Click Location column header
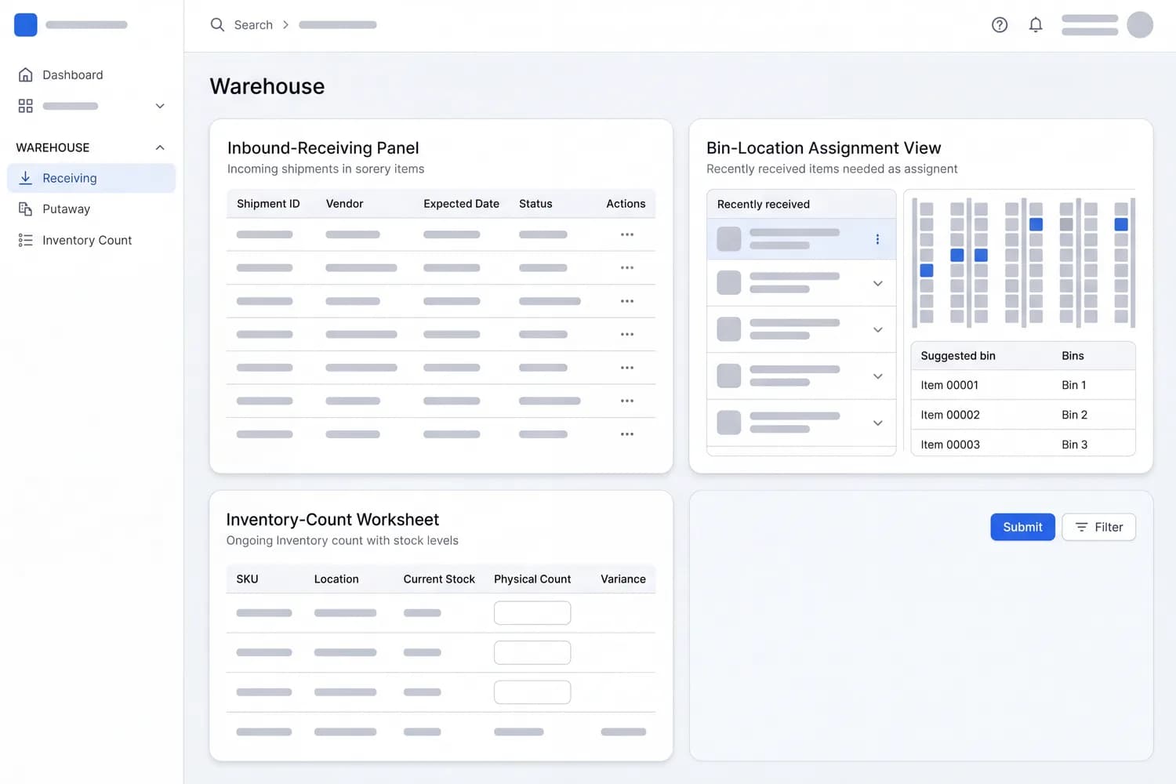This screenshot has width=1176, height=784. coord(336,579)
